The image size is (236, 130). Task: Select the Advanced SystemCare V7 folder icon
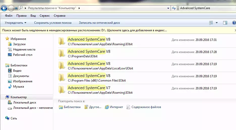coord(62,90)
